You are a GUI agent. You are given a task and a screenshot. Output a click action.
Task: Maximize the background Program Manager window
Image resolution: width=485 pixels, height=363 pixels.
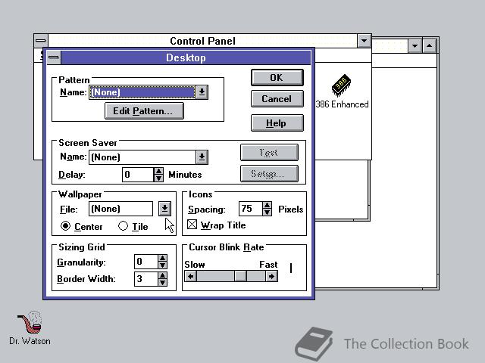pyautogui.click(x=430, y=46)
